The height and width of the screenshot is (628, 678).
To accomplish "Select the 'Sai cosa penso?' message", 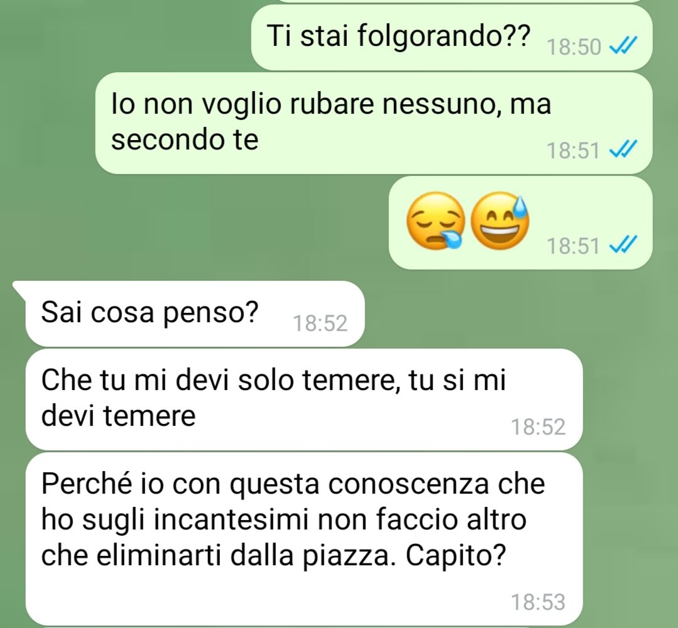I will point(195,313).
